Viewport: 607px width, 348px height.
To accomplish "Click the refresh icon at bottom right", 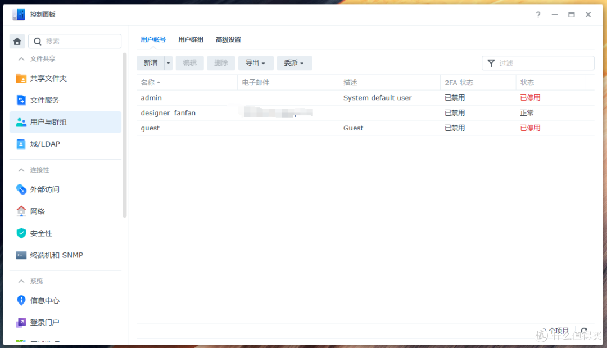I will [584, 331].
